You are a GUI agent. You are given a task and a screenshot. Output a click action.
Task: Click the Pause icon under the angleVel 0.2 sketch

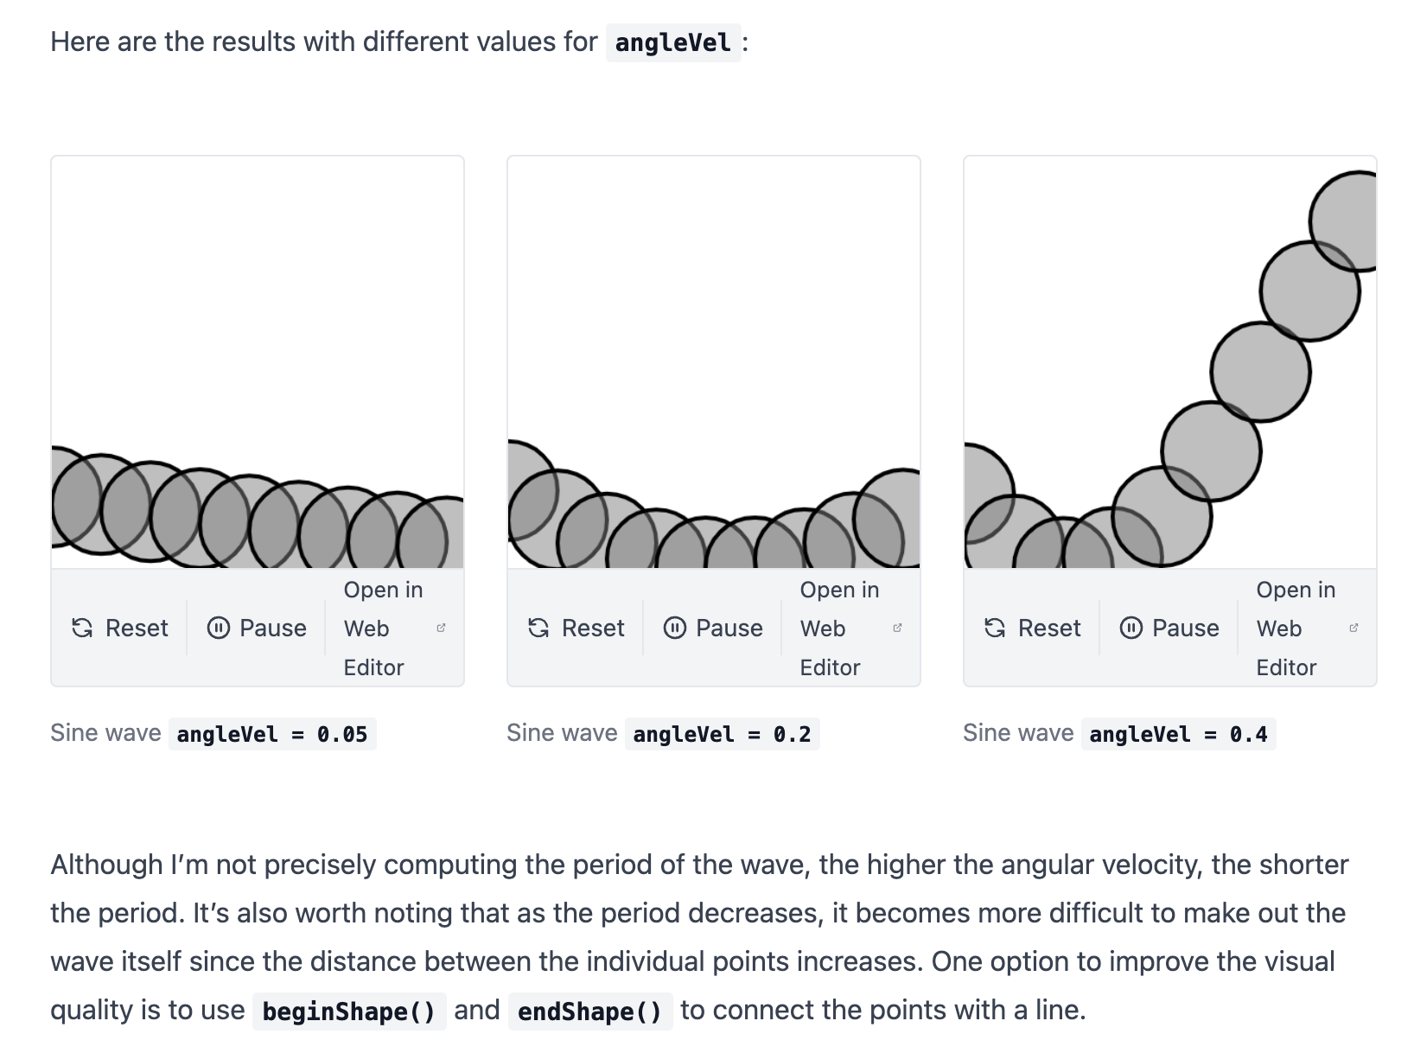tap(675, 629)
